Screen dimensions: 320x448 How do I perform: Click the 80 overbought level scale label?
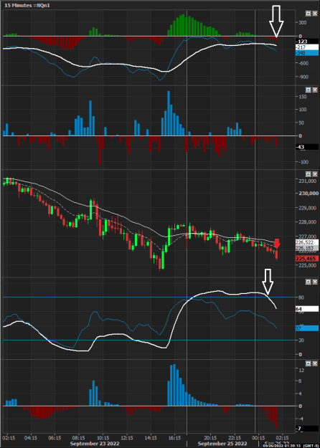[x=301, y=297]
